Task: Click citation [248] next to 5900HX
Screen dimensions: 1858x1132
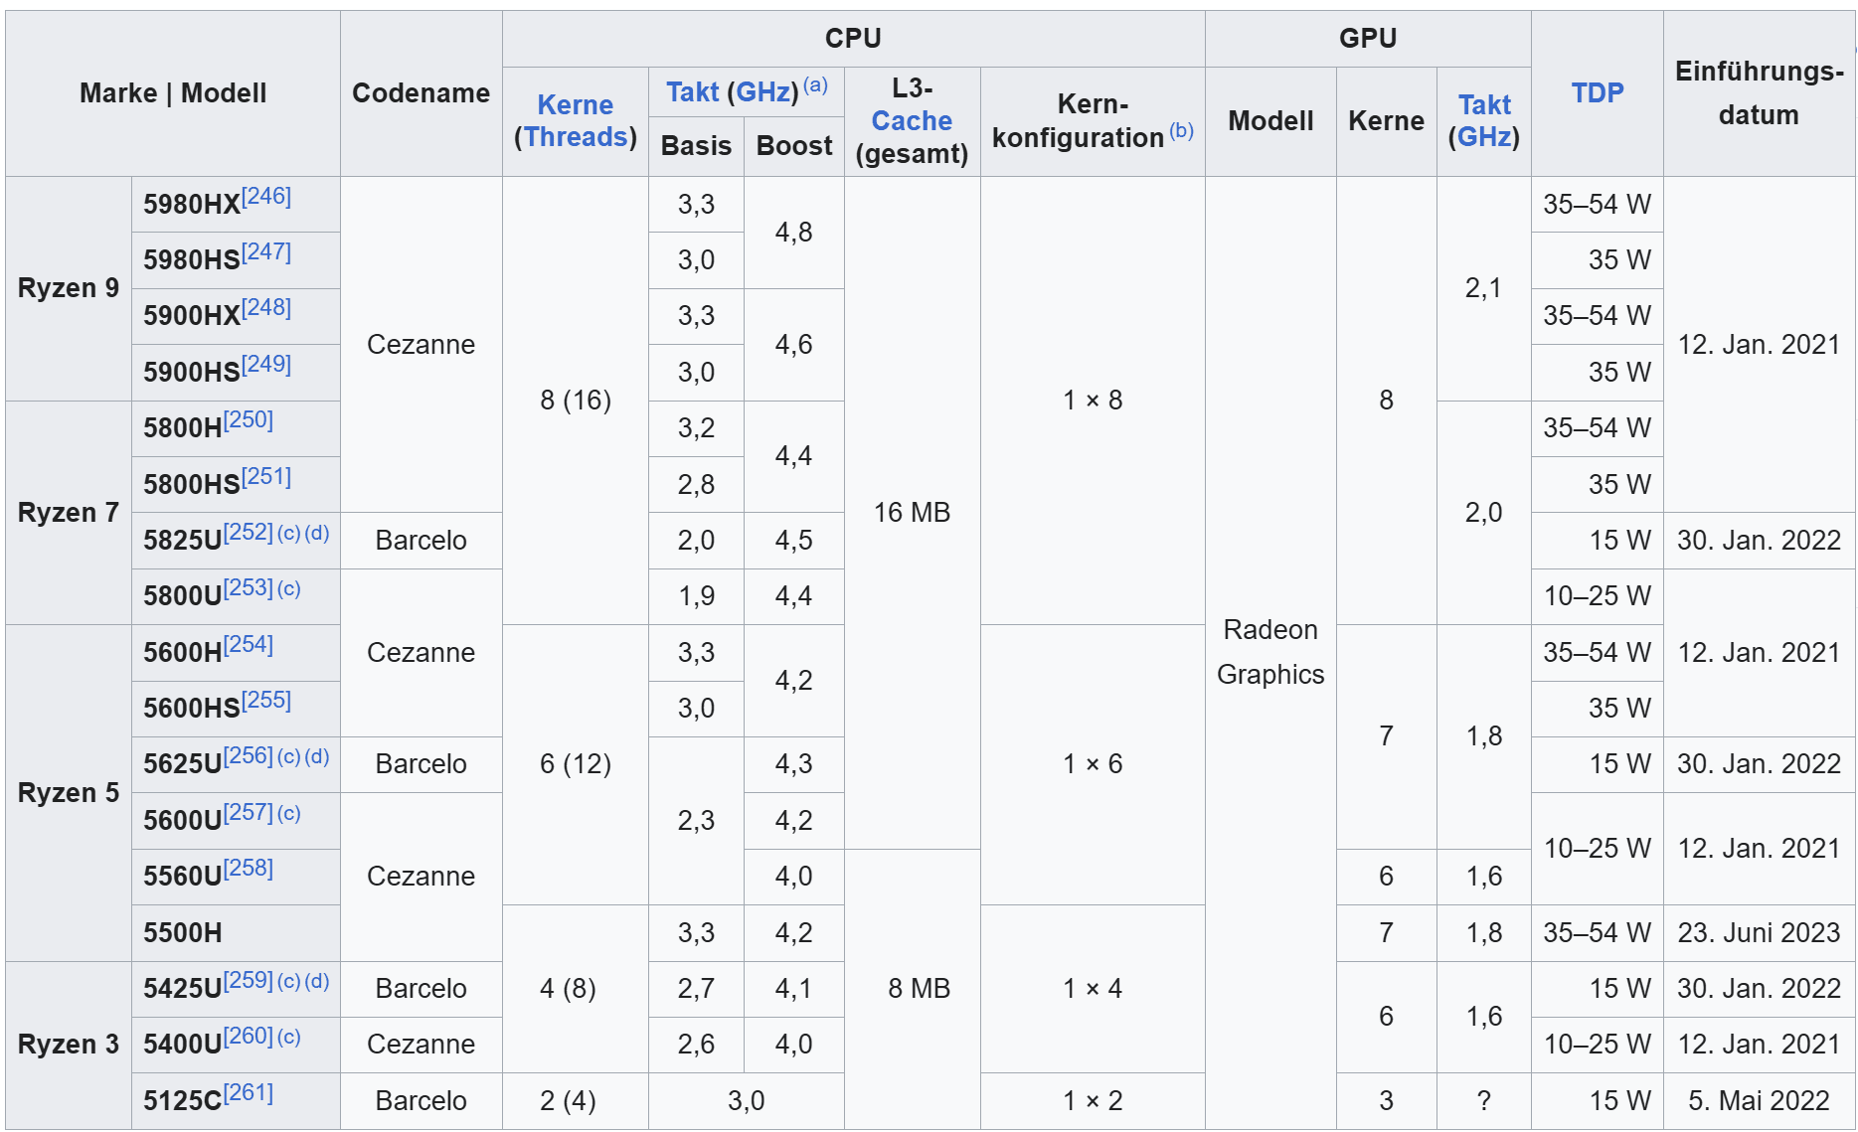Action: [266, 307]
